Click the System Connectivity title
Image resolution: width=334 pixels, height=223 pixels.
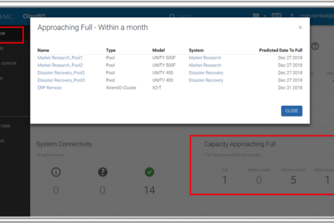64,144
